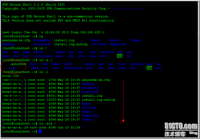Click Desktop name in the long ls -l listing
Screen dimensions: 200x139
coord(88,84)
